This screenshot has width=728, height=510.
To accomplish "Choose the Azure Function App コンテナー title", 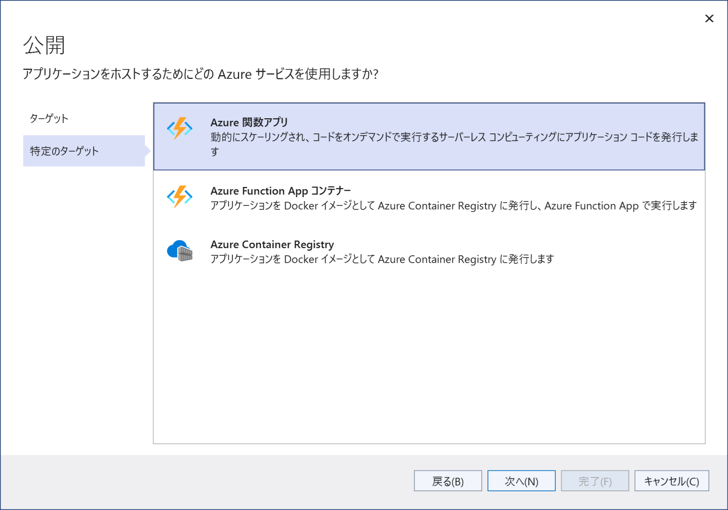I will coord(280,191).
